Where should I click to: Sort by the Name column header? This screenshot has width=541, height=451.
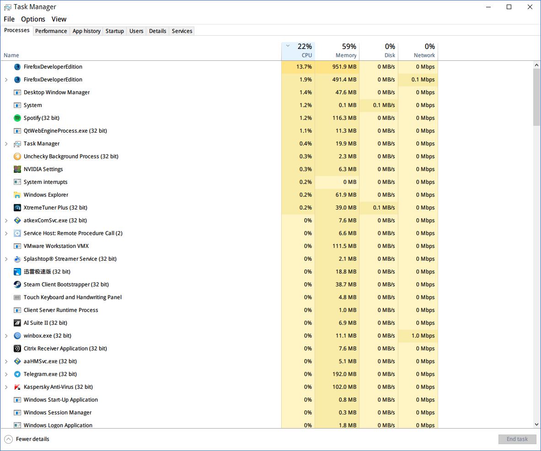[141, 51]
